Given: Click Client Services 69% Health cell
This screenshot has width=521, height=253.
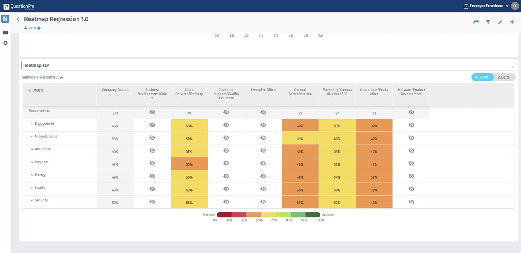Looking at the screenshot, I should click(x=189, y=190).
